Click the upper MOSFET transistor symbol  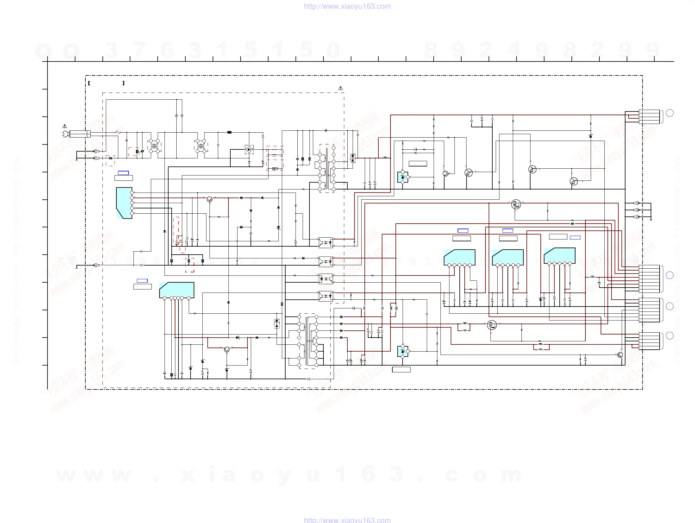pyautogui.click(x=516, y=204)
